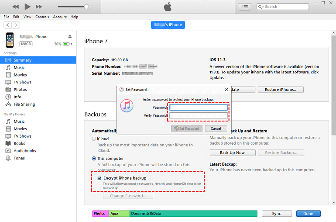
Task: Uncheck Encrypt iPhone backup checkbox
Action: 99,178
